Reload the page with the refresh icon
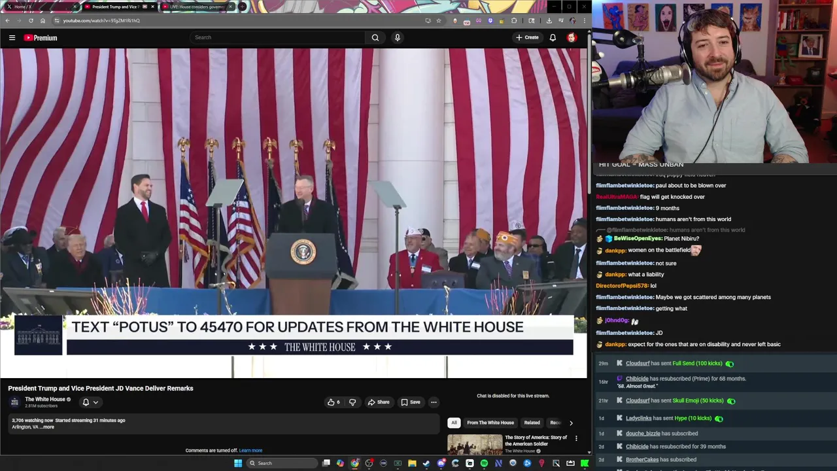 coord(31,20)
